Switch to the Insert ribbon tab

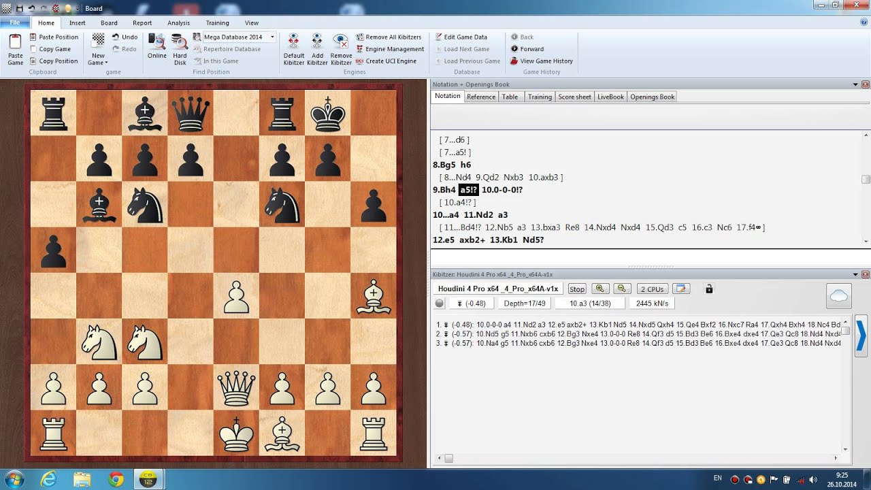(x=78, y=22)
